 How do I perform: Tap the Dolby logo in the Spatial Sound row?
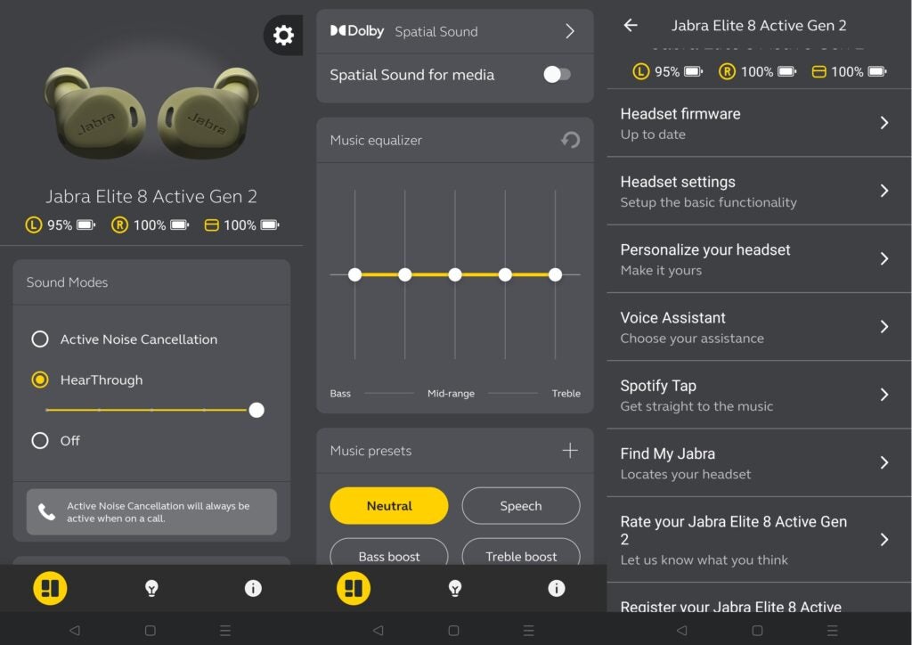[x=357, y=31]
